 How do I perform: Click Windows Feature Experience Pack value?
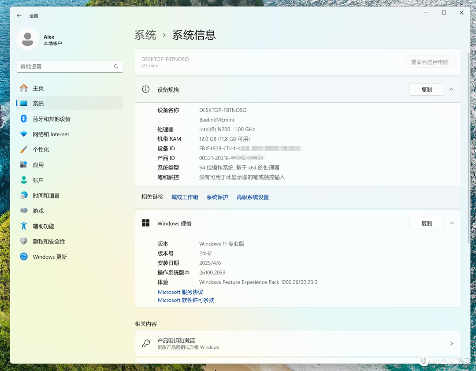pos(258,282)
